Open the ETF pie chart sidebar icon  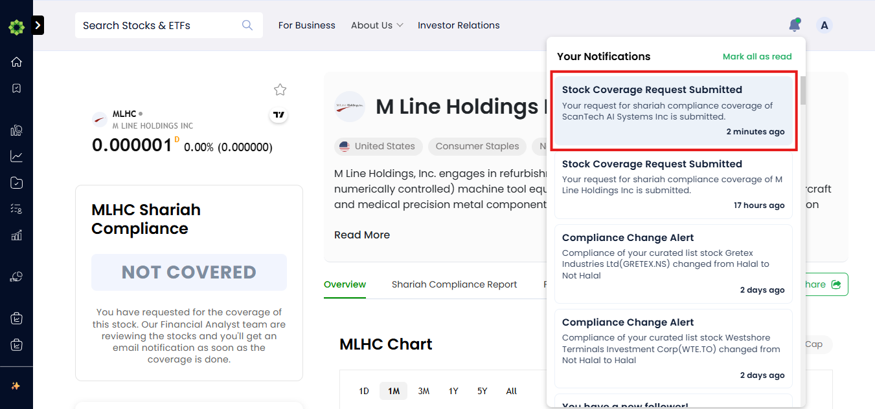point(16,277)
